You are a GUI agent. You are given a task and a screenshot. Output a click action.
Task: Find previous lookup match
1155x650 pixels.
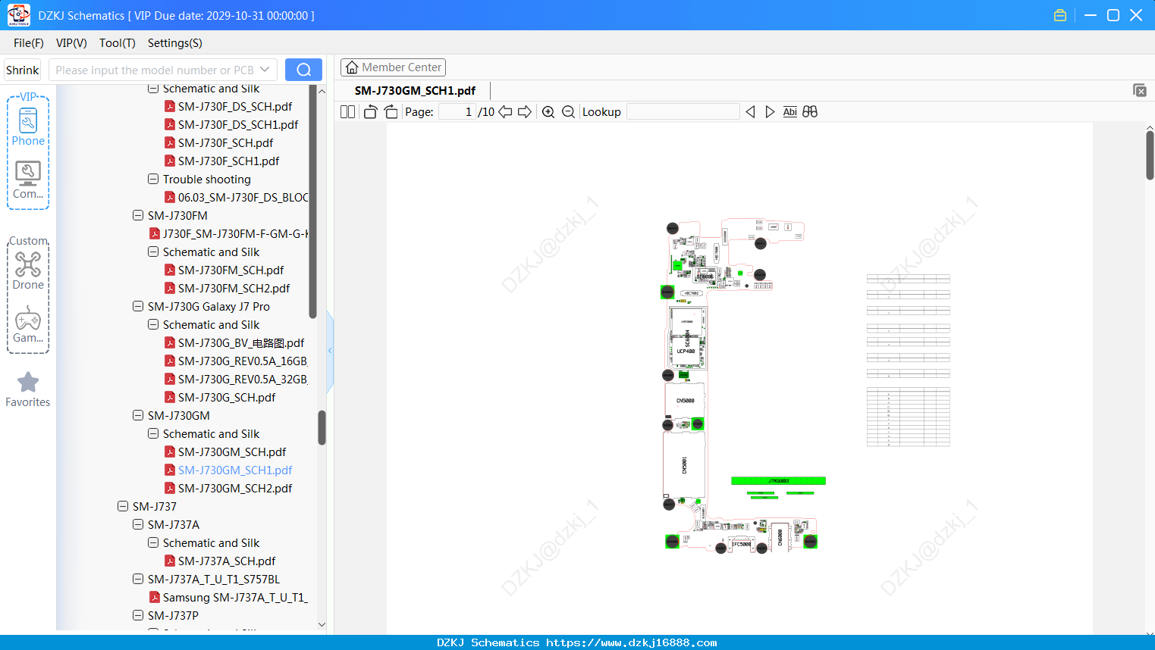[750, 112]
